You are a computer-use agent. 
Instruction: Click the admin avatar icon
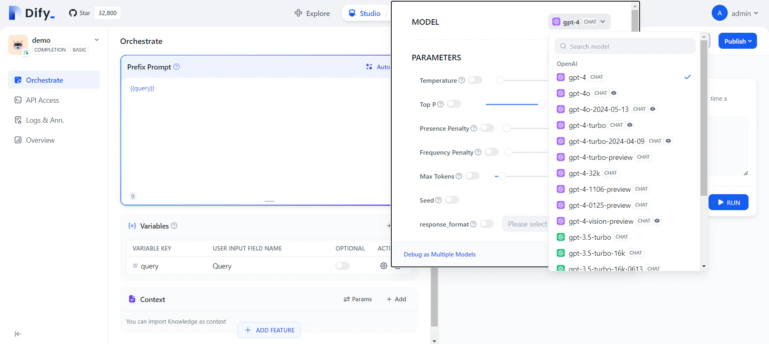720,13
